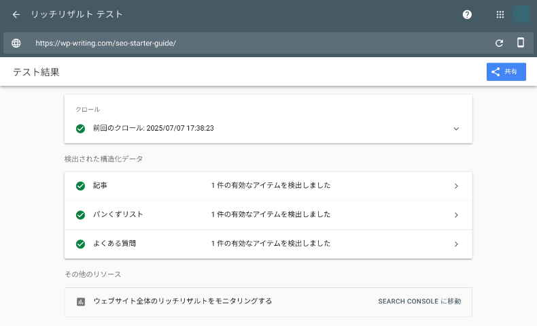Click the reload icon in URL bar
Viewport: 537px width, 326px height.
coord(499,43)
